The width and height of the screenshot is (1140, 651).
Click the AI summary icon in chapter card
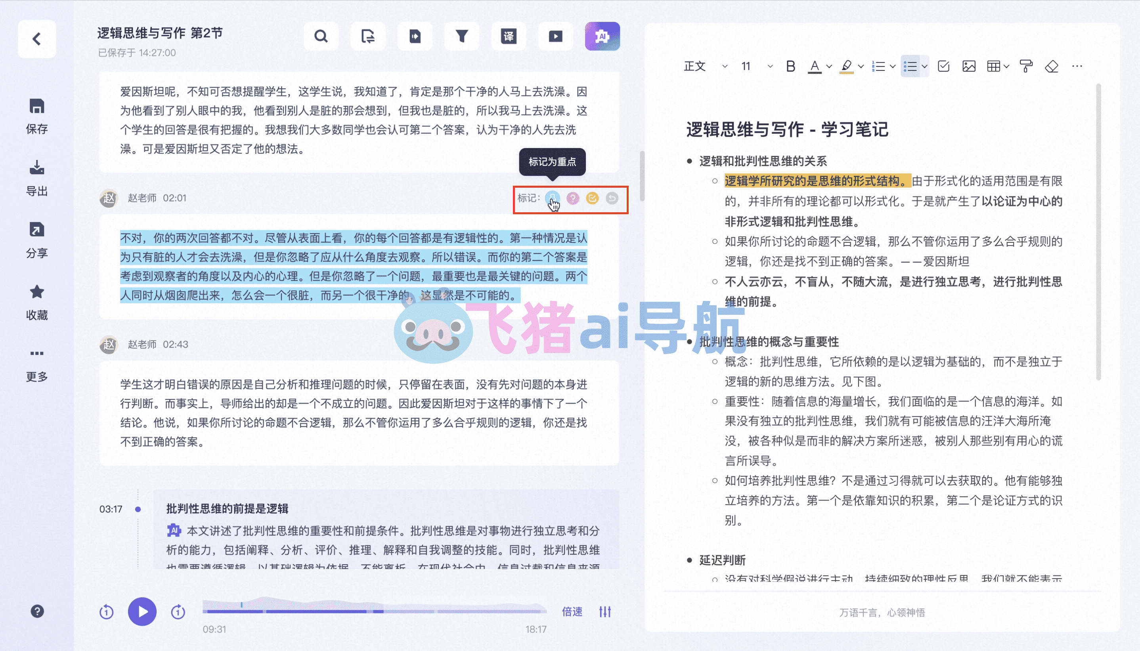(x=174, y=530)
